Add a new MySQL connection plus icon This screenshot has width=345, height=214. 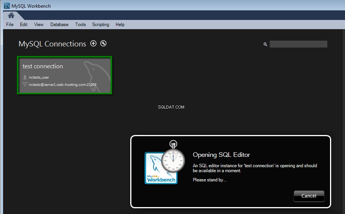pos(93,43)
